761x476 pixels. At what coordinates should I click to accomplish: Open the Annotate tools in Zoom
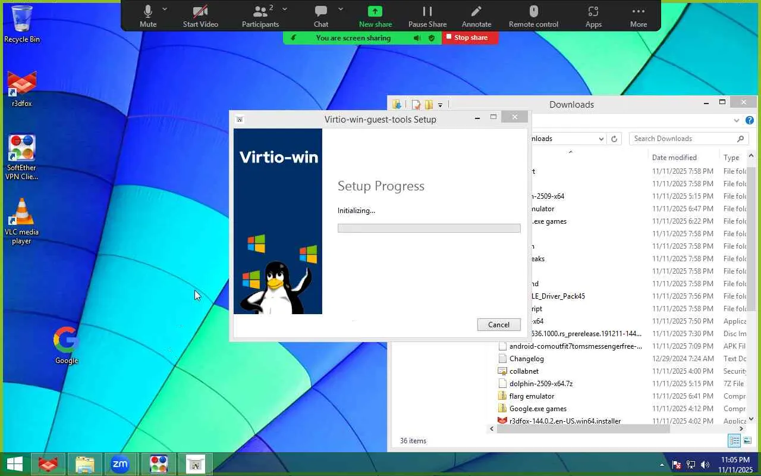476,16
